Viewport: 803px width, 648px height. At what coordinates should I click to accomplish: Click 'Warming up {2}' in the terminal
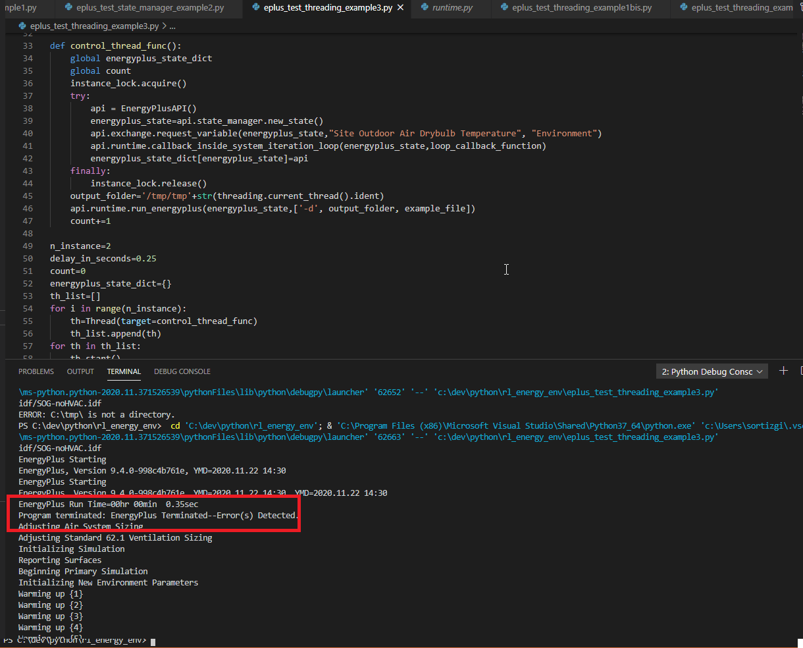click(x=51, y=605)
